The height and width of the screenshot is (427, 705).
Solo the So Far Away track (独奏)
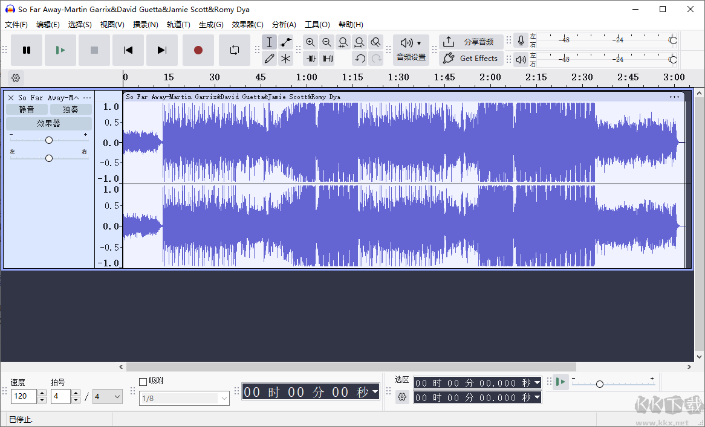70,109
